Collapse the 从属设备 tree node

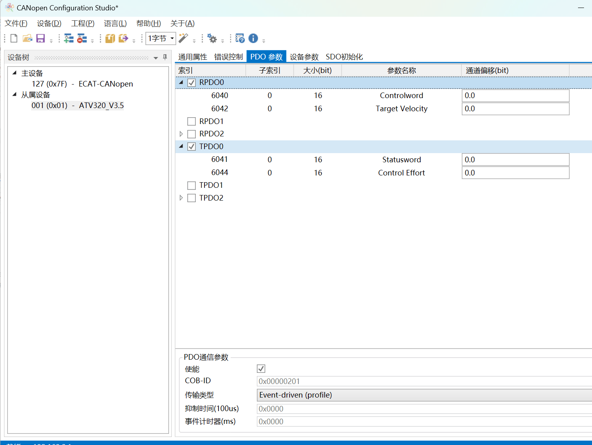point(14,95)
